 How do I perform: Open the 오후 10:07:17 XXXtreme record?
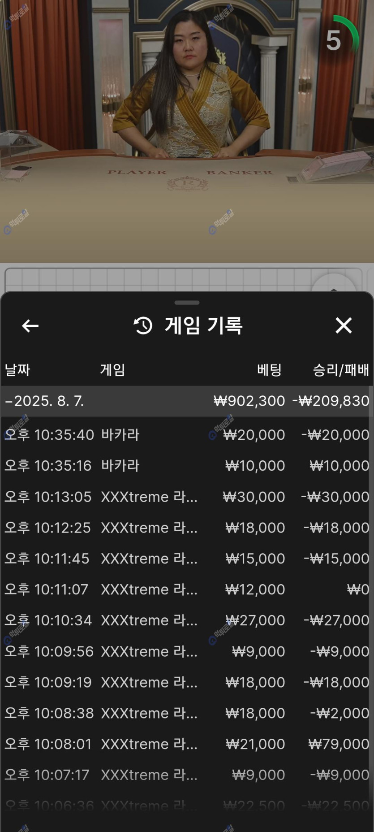point(187,775)
